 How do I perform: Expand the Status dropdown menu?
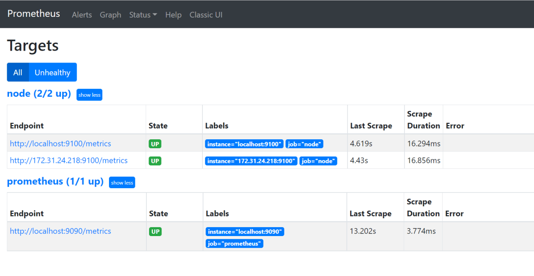point(143,15)
